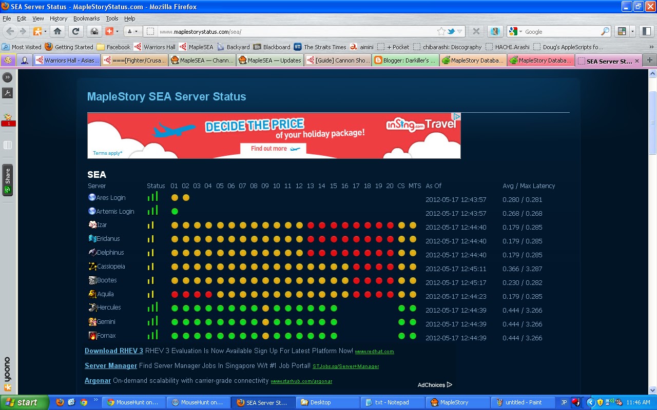Screen dimensions: 657x410
Task: Open yoono sidebar wrench settings icon
Action: [x=8, y=93]
